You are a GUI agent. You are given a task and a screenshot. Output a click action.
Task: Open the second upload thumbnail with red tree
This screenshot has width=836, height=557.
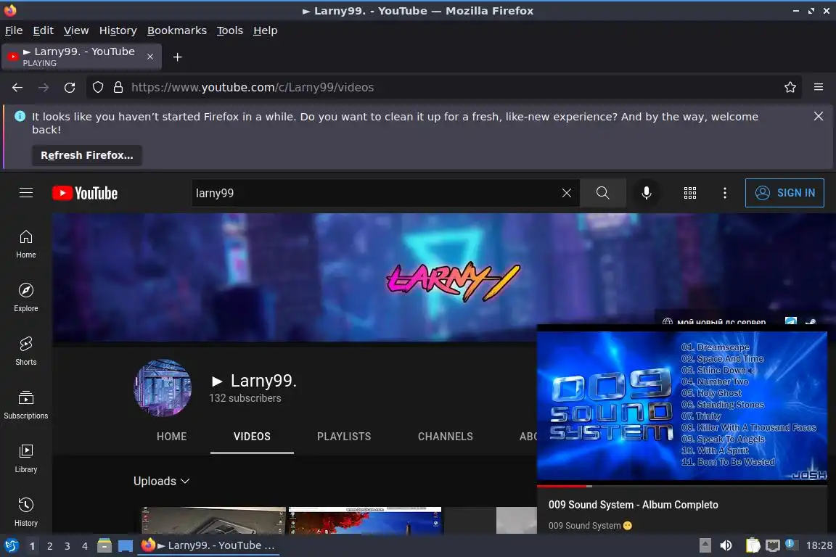point(365,520)
